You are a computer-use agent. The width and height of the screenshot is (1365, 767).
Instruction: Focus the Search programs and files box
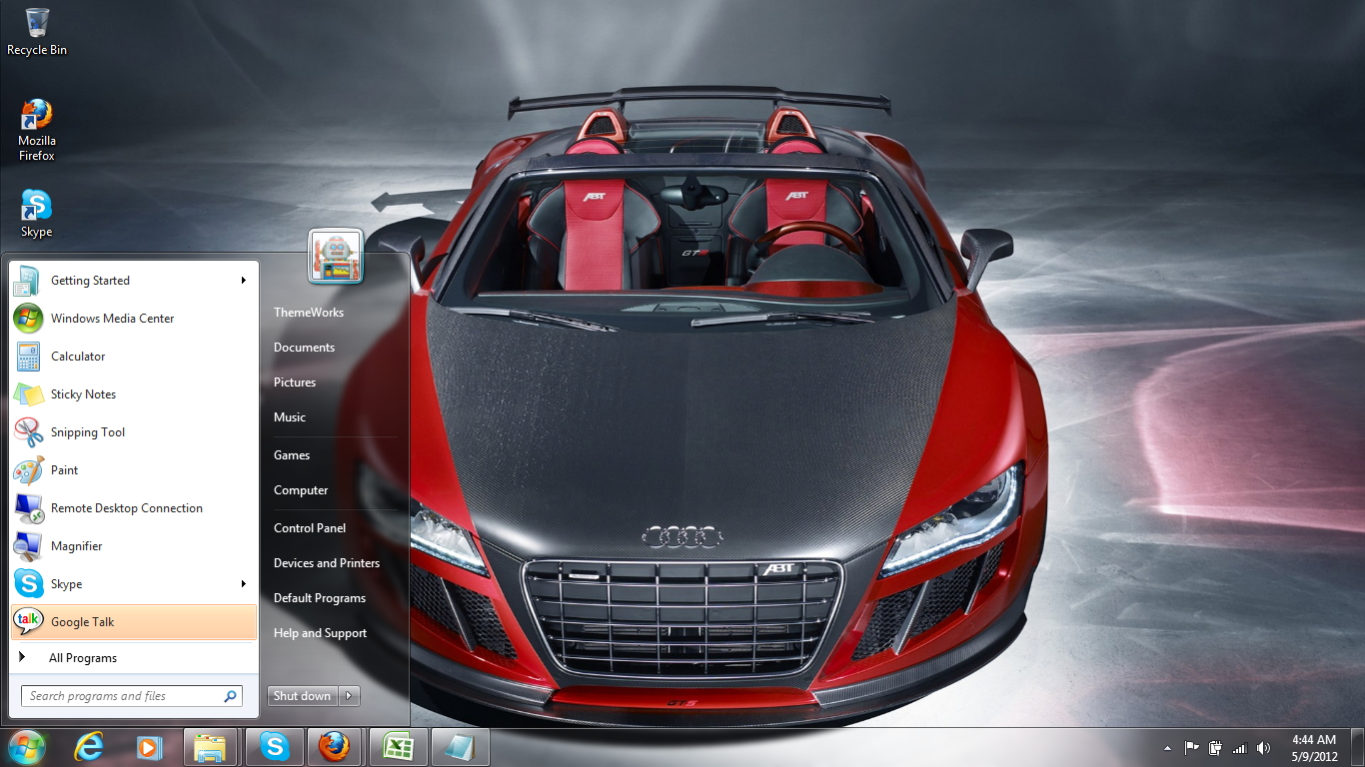(131, 696)
